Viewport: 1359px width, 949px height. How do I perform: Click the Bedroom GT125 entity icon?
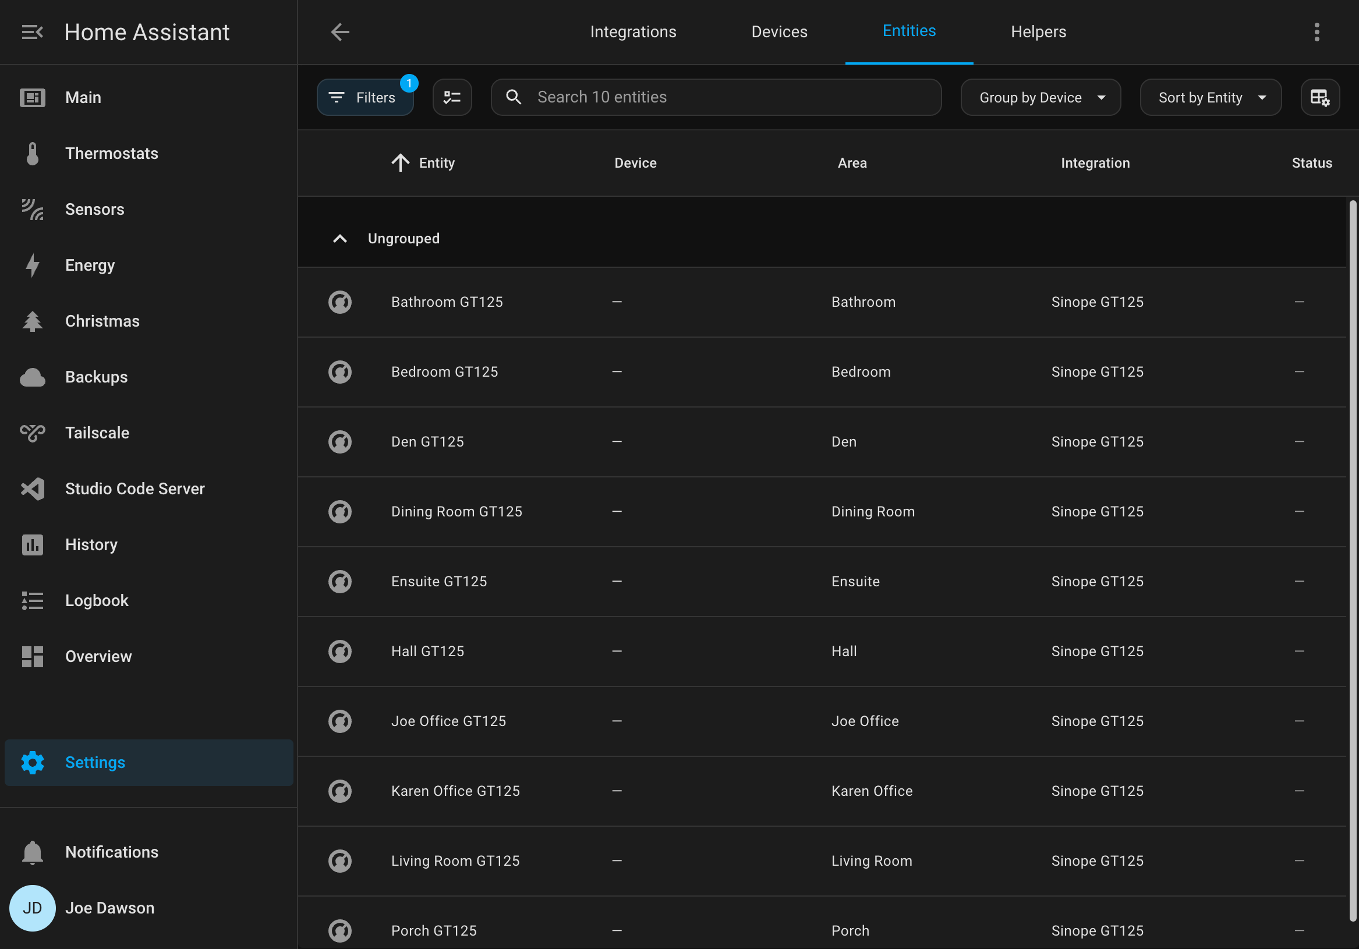pyautogui.click(x=340, y=373)
